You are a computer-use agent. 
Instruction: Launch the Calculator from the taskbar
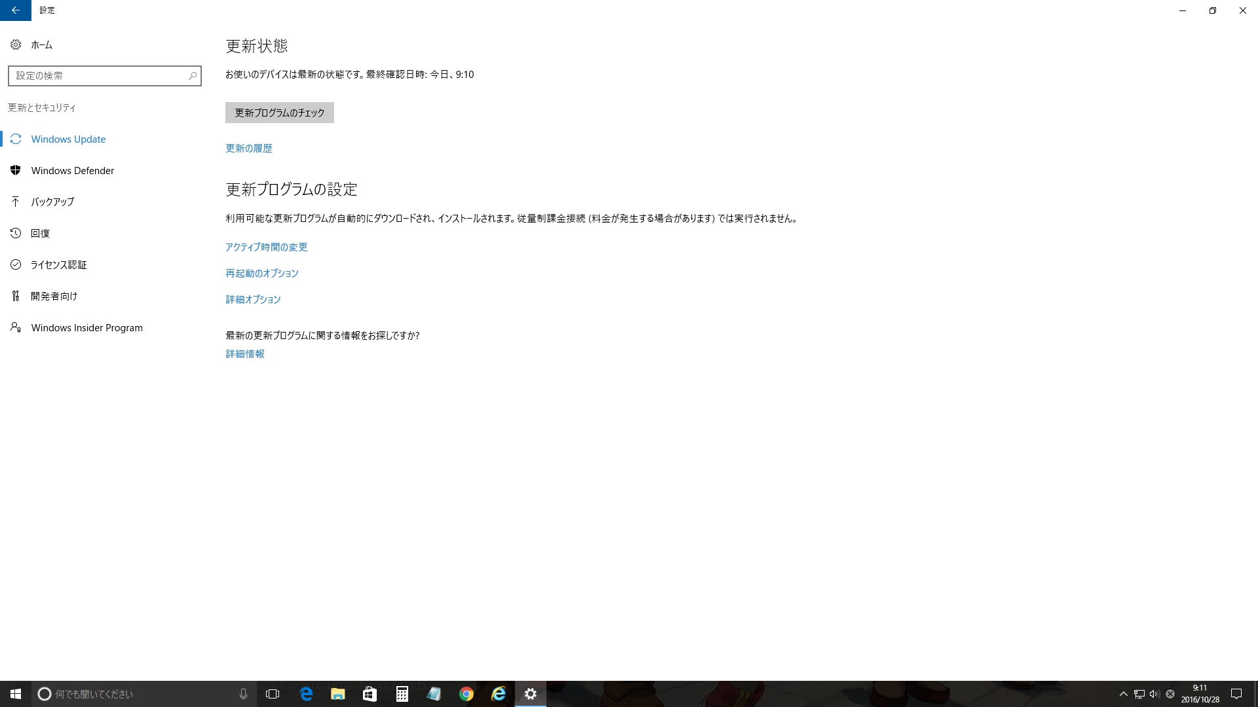point(402,694)
